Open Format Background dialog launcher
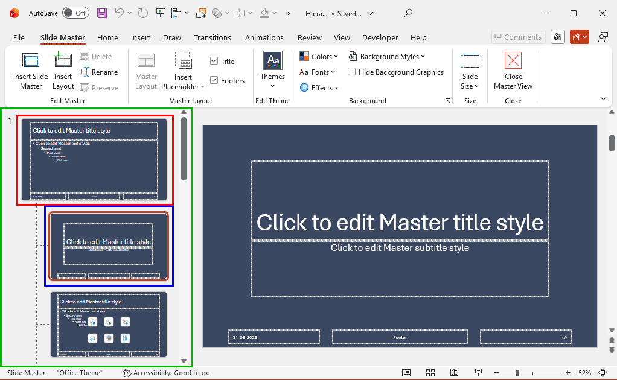 [x=448, y=101]
